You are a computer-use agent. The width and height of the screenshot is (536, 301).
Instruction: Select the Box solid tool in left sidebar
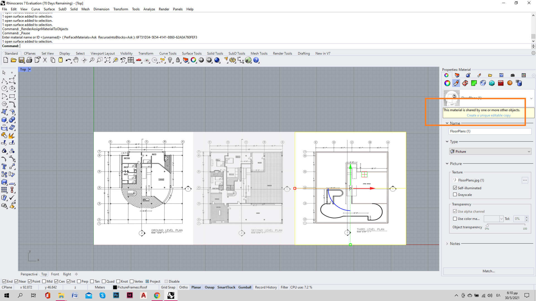(4, 120)
